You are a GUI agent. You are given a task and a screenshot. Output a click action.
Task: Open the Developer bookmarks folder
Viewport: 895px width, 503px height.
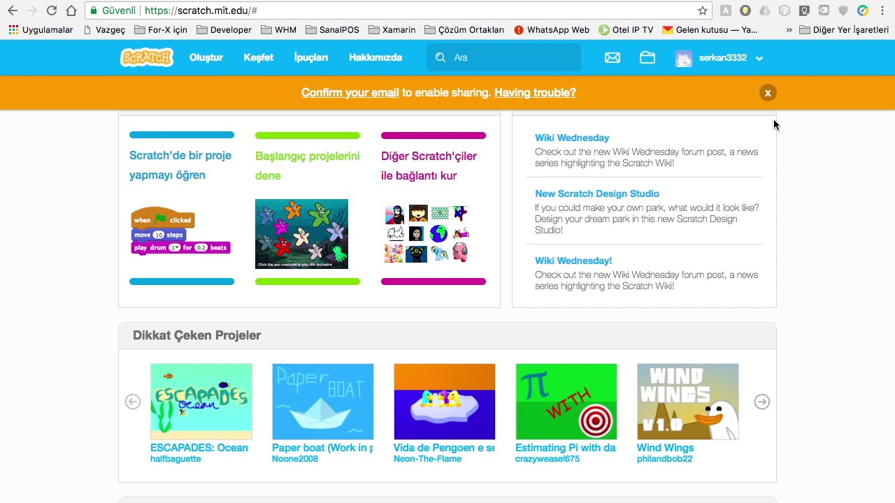click(224, 30)
